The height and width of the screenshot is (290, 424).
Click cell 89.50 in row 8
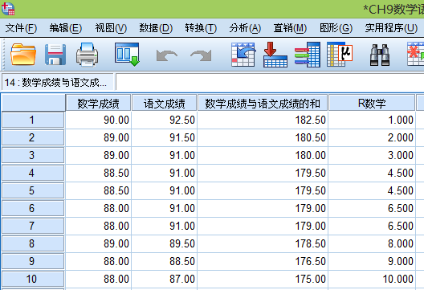[164, 243]
